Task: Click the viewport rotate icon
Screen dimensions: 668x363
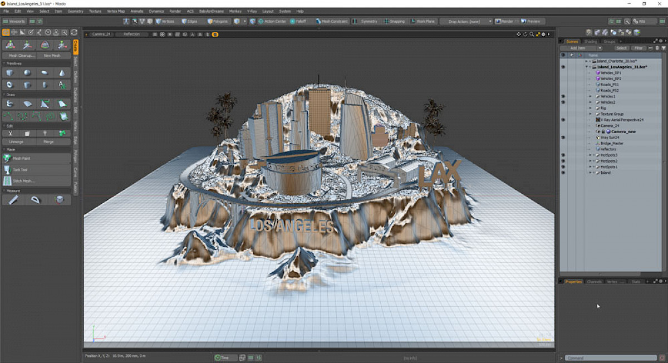Action: coord(525,34)
